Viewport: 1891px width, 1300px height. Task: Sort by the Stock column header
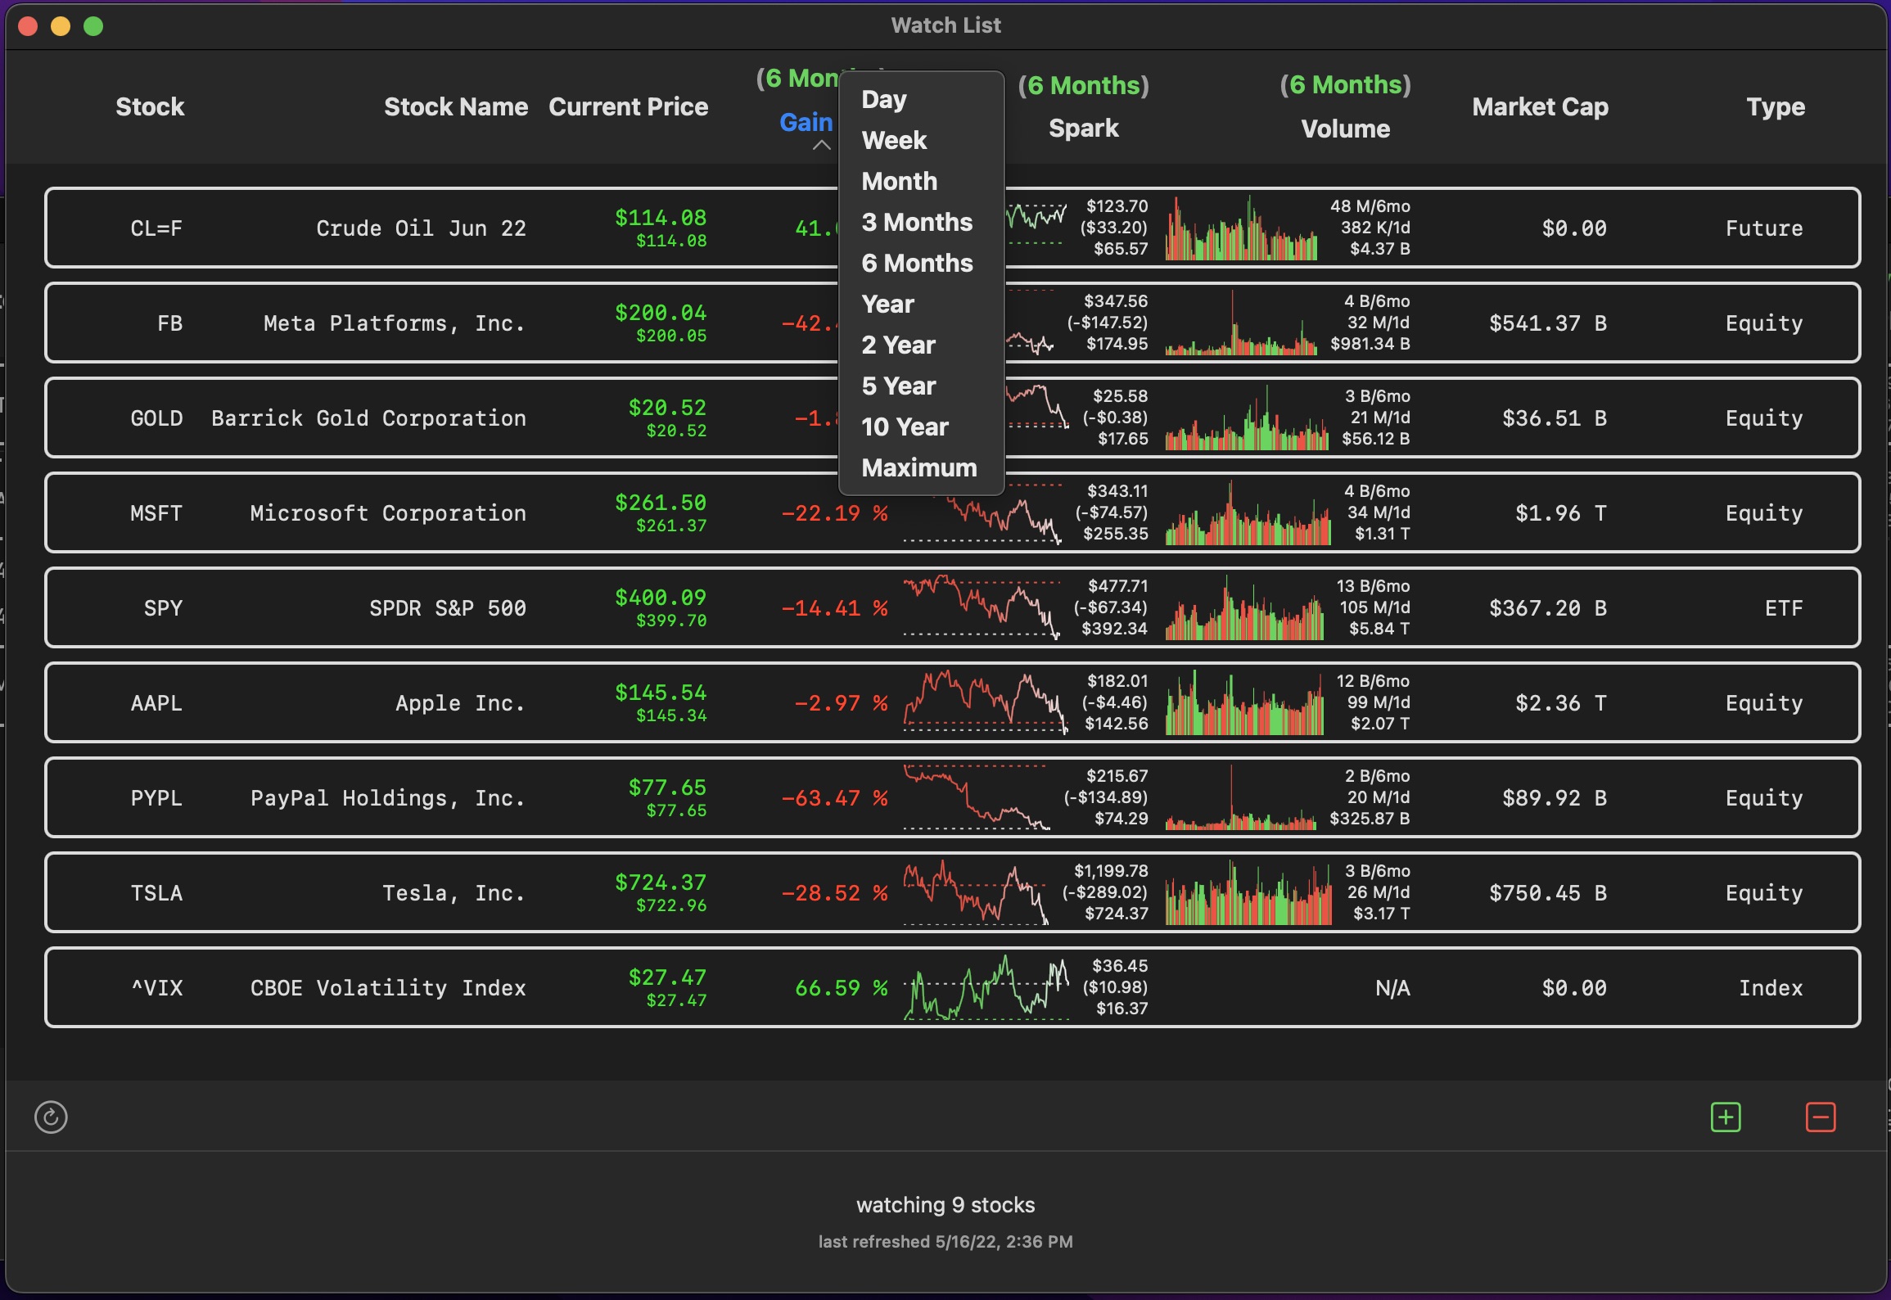tap(150, 106)
